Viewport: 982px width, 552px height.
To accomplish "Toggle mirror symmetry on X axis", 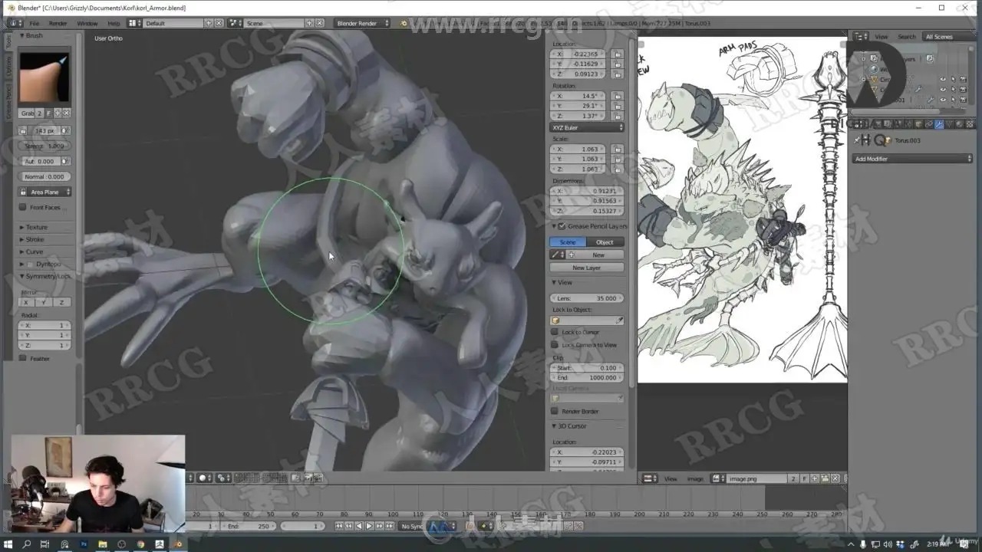I will coord(27,302).
